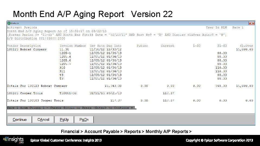
Task: Select invoice number T10001730
Action: click(x=68, y=93)
